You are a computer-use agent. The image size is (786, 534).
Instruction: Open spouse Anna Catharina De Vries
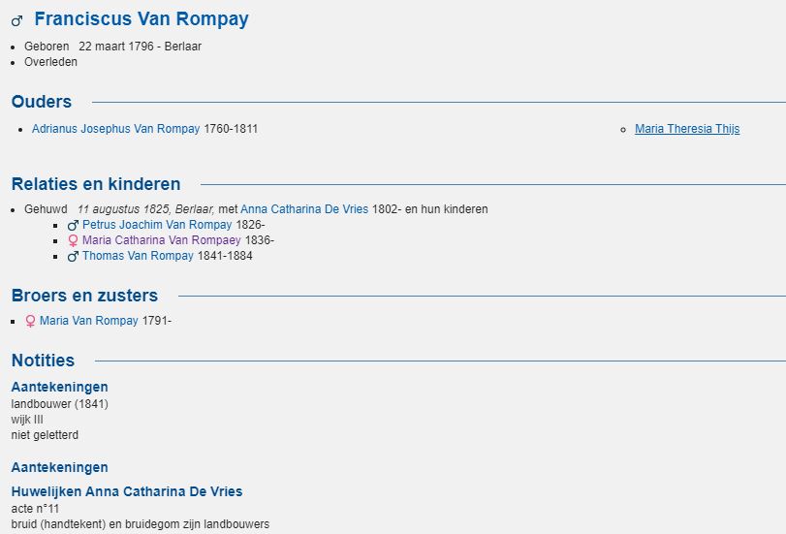click(304, 209)
